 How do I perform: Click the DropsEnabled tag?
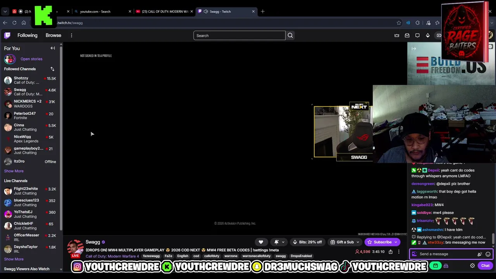coord(301,256)
